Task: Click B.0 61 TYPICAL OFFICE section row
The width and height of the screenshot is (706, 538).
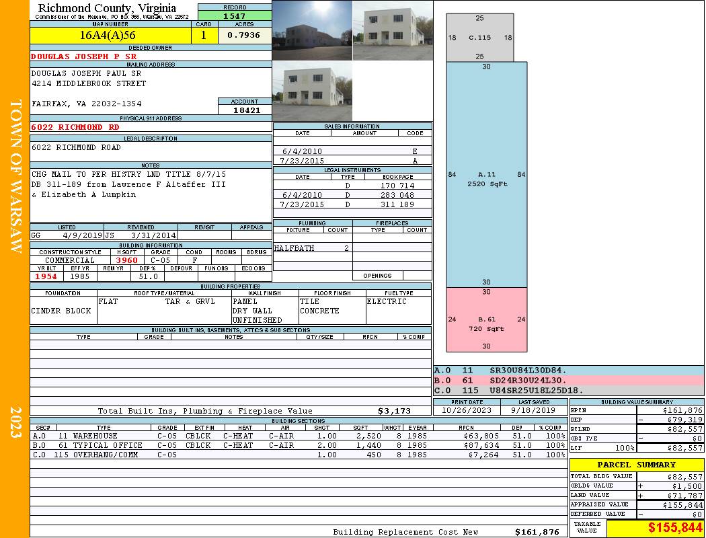Action: (x=299, y=445)
